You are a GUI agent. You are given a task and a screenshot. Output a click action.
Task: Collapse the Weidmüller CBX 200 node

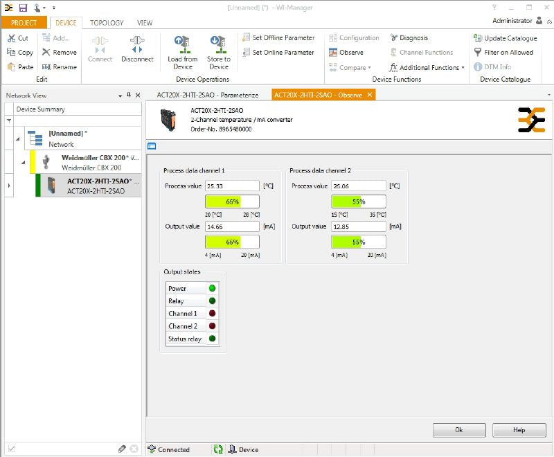[23, 163]
